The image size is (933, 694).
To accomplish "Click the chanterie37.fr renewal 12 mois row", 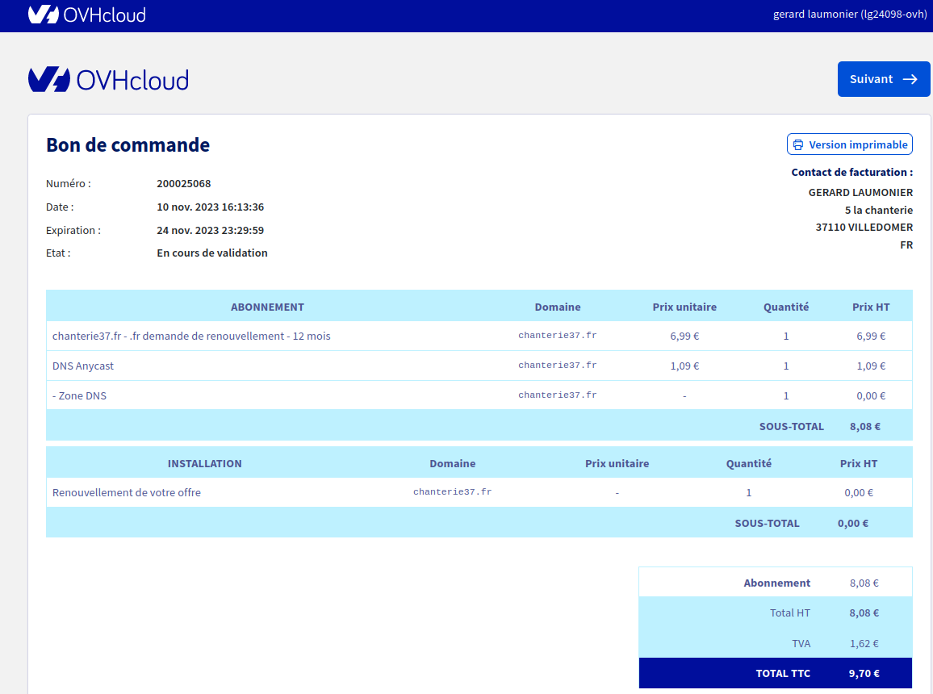I will [x=191, y=336].
